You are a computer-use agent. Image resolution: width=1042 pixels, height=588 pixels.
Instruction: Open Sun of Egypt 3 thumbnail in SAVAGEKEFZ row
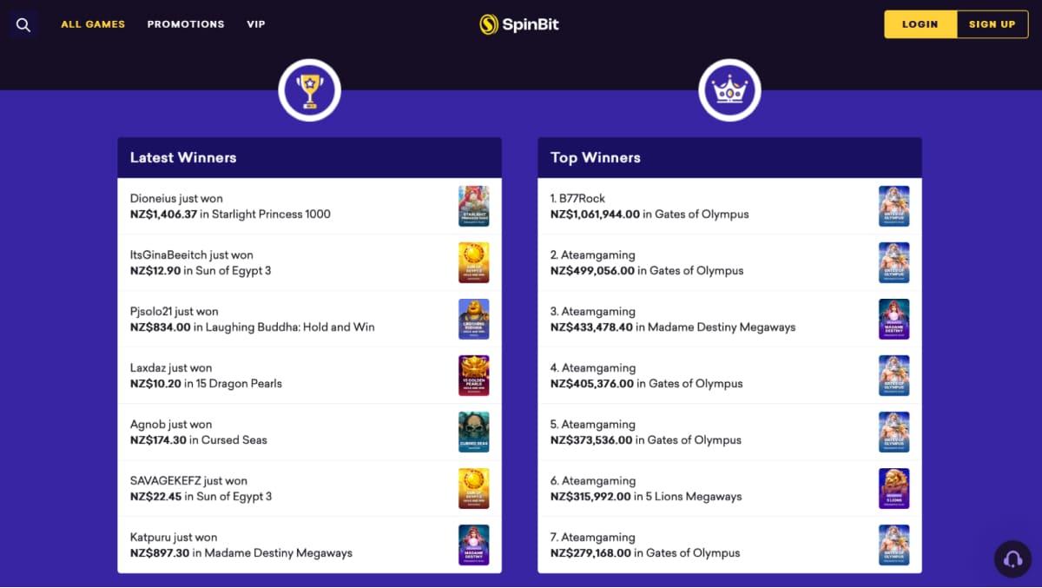tap(474, 488)
